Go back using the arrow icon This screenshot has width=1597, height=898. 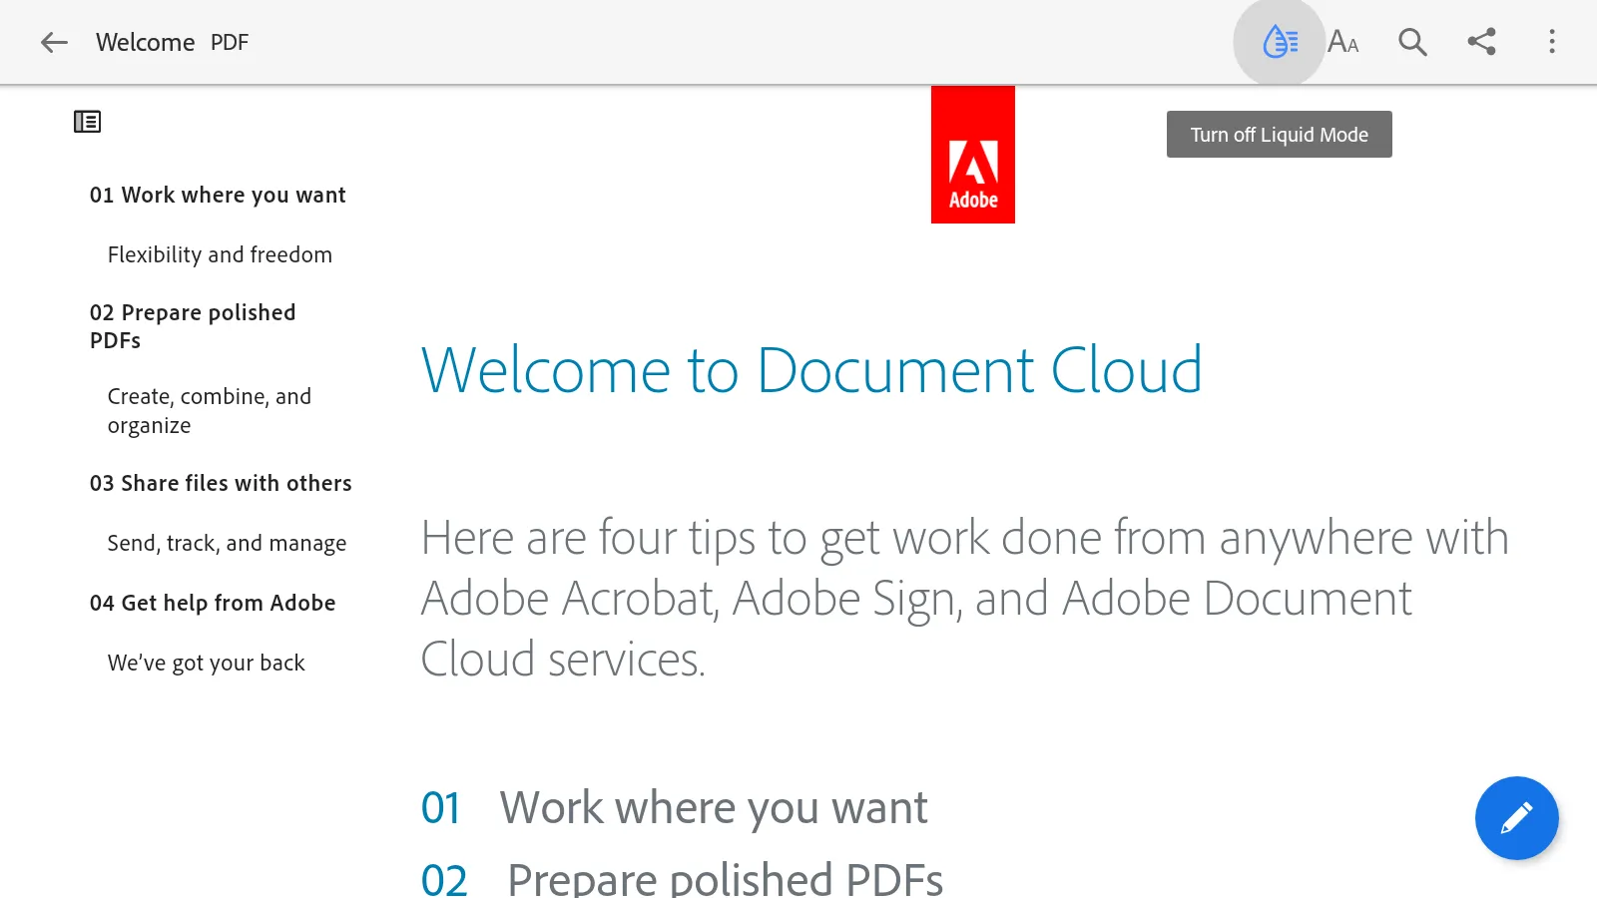coord(53,42)
